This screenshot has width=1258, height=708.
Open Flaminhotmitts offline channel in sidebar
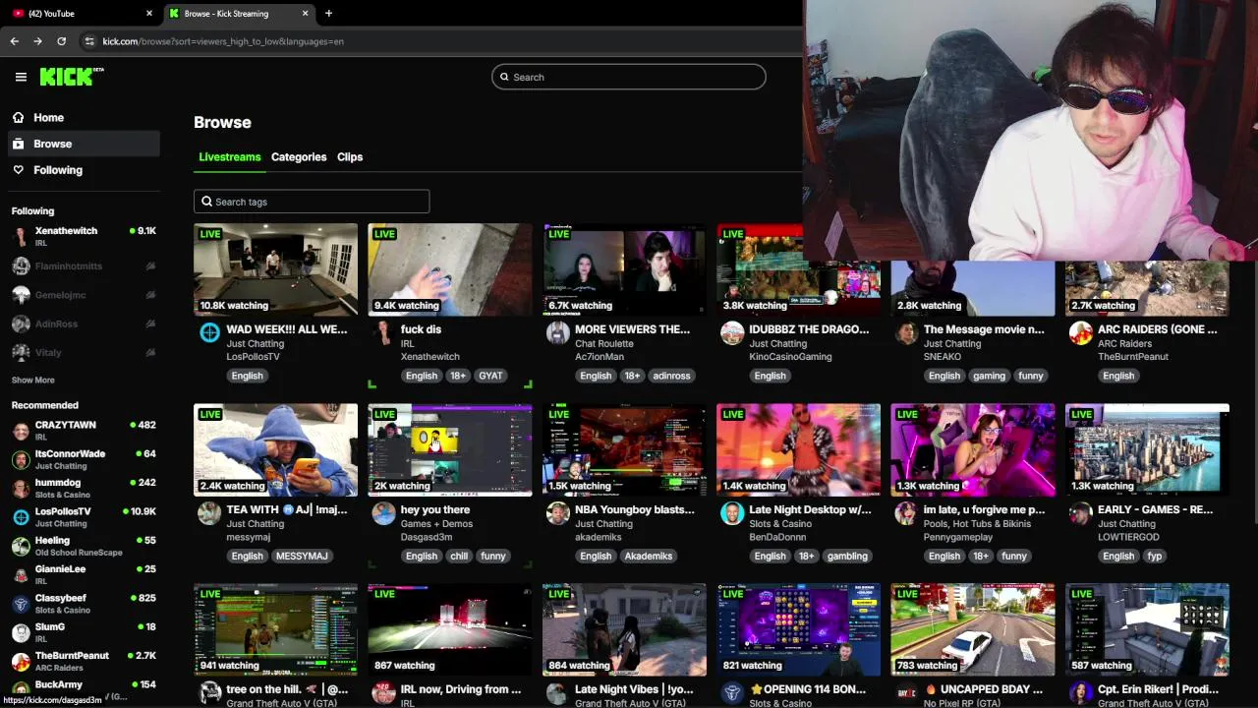pos(84,266)
